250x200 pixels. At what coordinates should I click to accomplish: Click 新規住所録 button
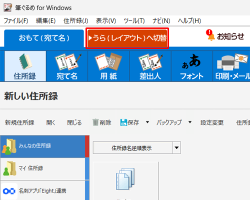pos(19,122)
